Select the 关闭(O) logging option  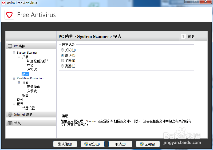62,50
